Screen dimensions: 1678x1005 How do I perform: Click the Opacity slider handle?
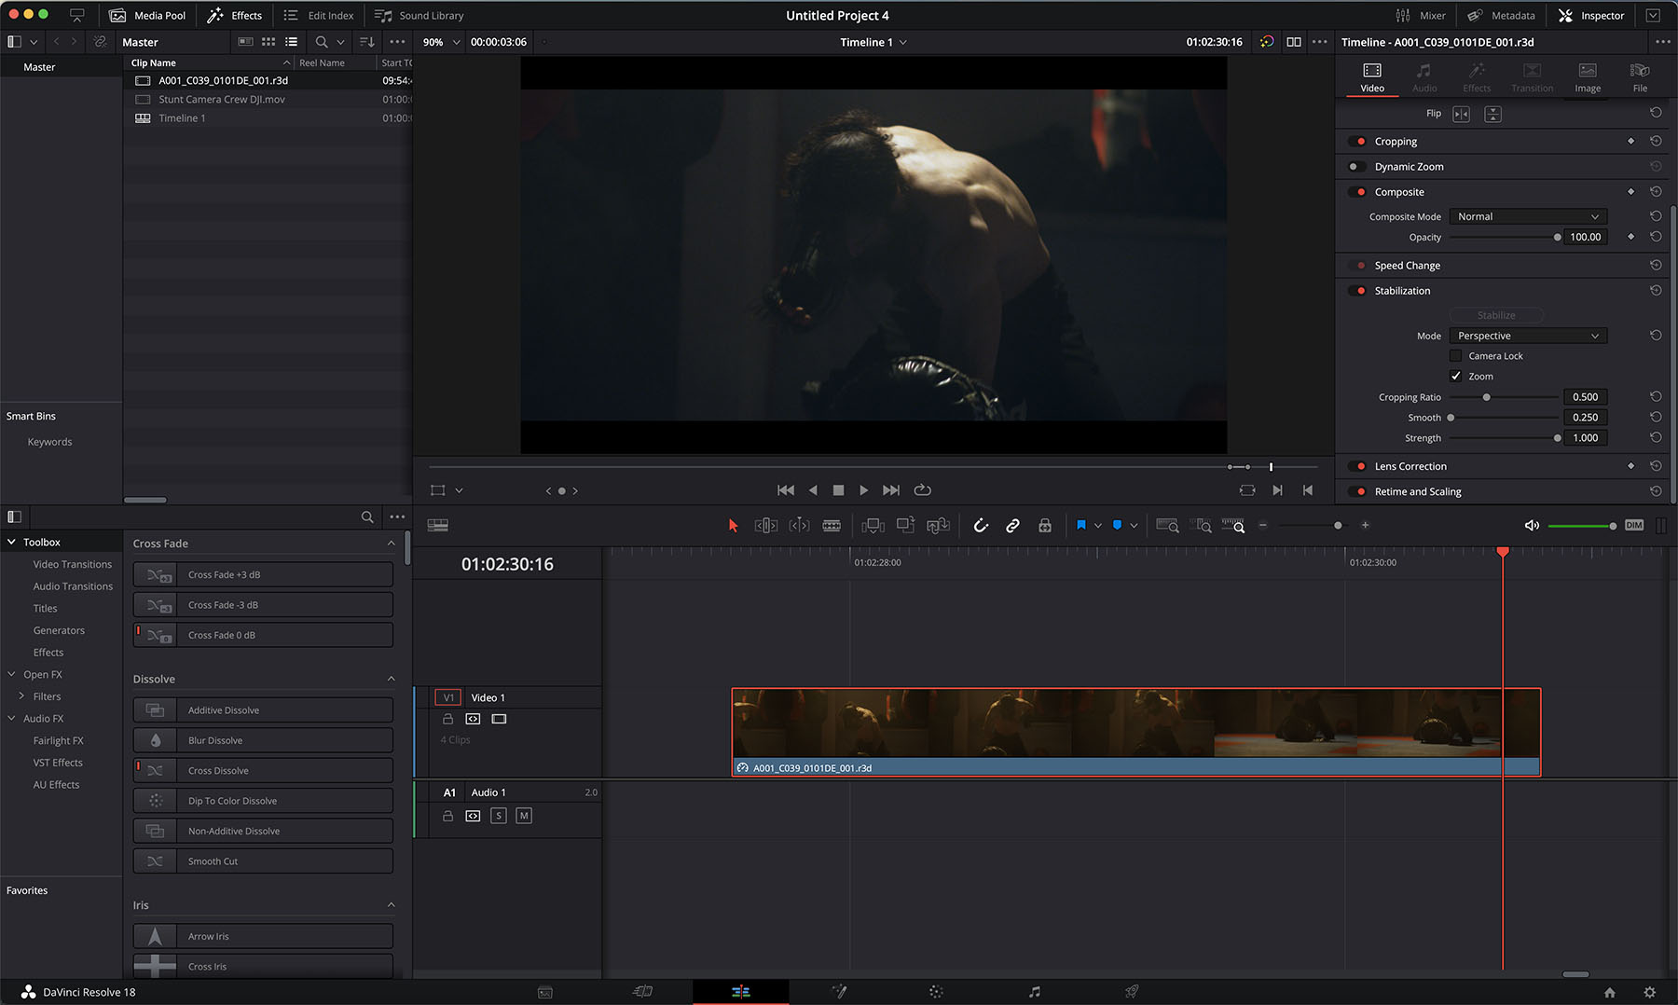(x=1557, y=238)
